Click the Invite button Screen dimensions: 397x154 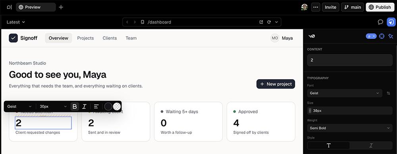[x=330, y=7]
